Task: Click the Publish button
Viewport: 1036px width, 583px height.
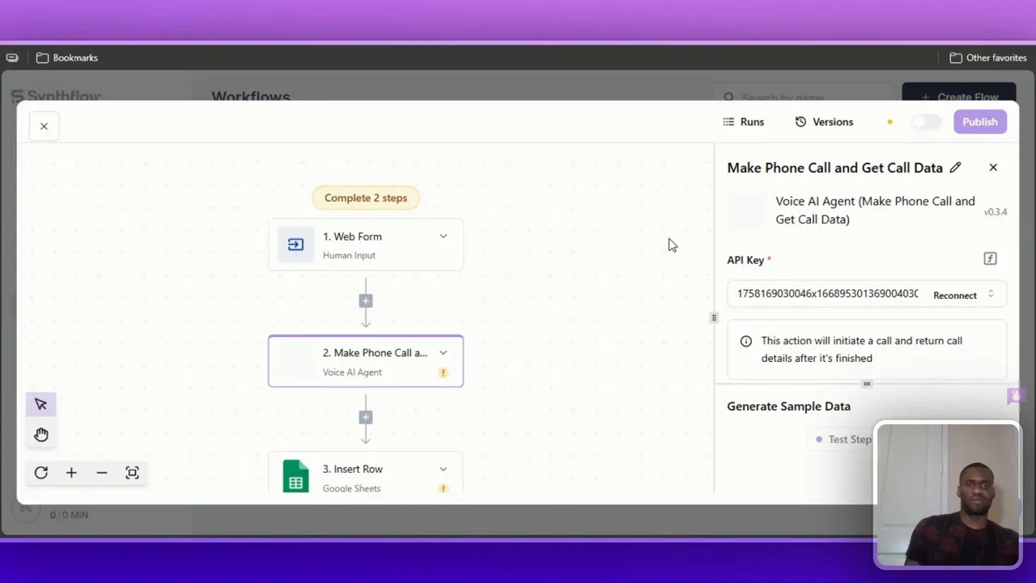Action: pyautogui.click(x=979, y=122)
